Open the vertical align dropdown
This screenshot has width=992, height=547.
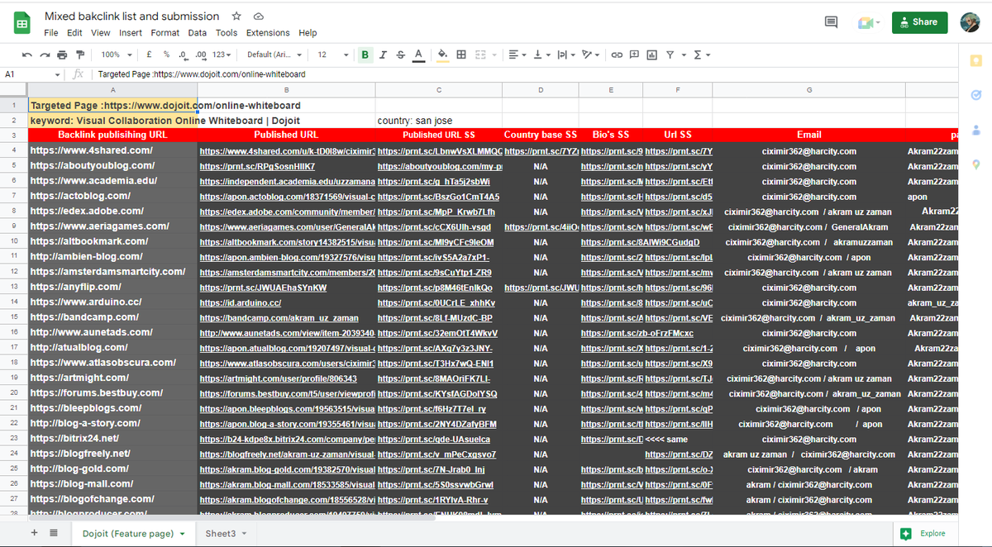[x=541, y=55]
